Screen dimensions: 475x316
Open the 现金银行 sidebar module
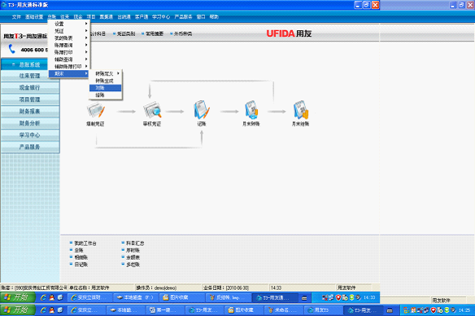pos(29,88)
